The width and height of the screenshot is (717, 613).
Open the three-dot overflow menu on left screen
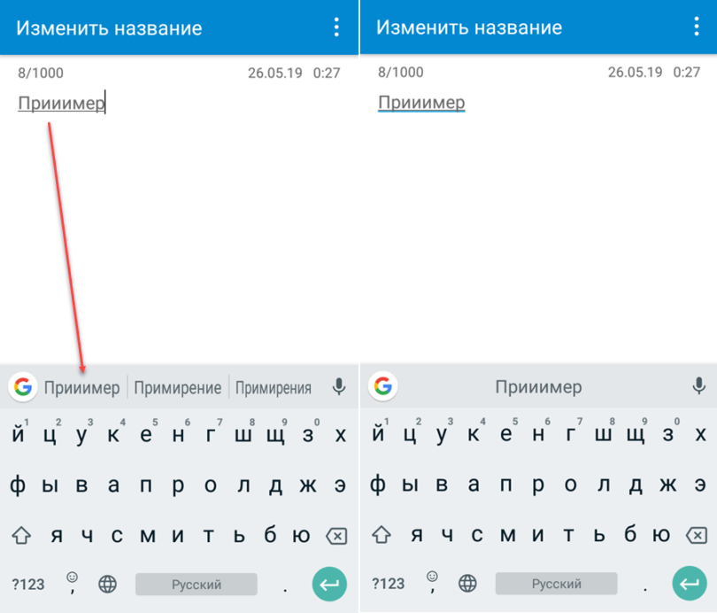coord(336,27)
